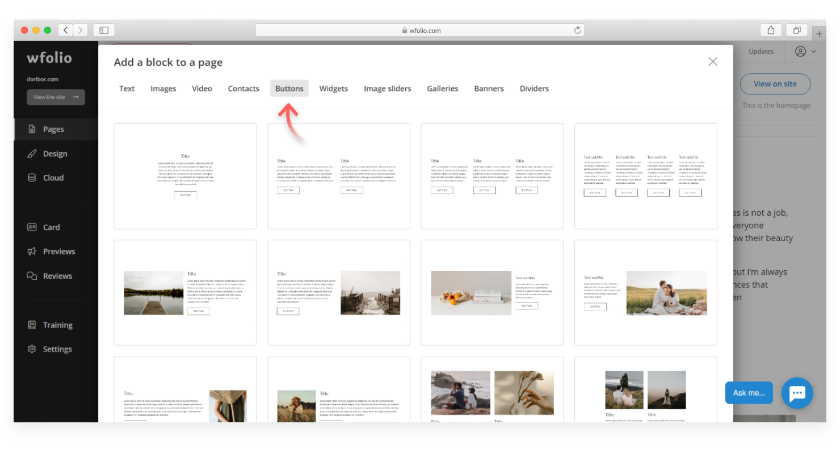
Task: Go forward in Safari browser
Action: (x=81, y=30)
